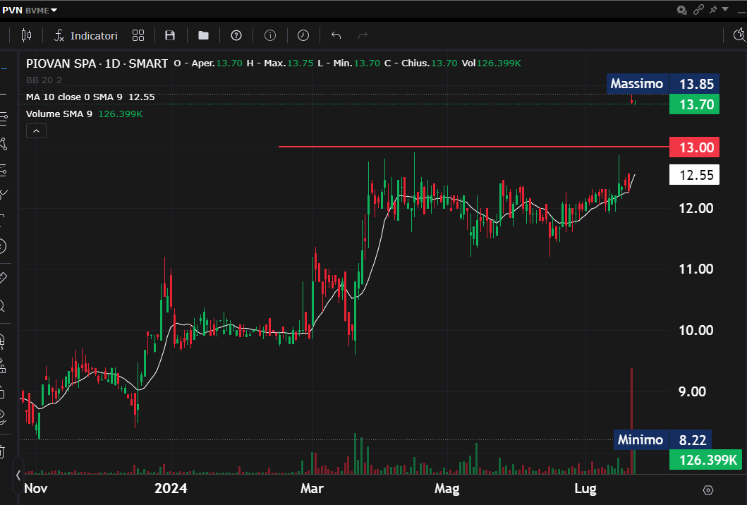Click the info circle icon
747x505 pixels.
(x=269, y=35)
